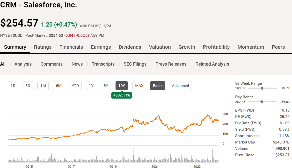This screenshot has width=292, height=168.
Task: Go to the Earnings tab
Action: 101,47
